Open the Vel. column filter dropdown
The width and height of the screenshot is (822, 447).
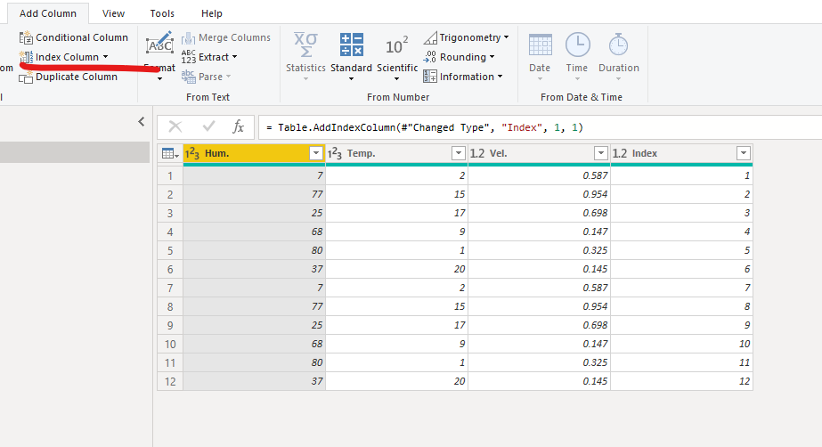coord(601,153)
